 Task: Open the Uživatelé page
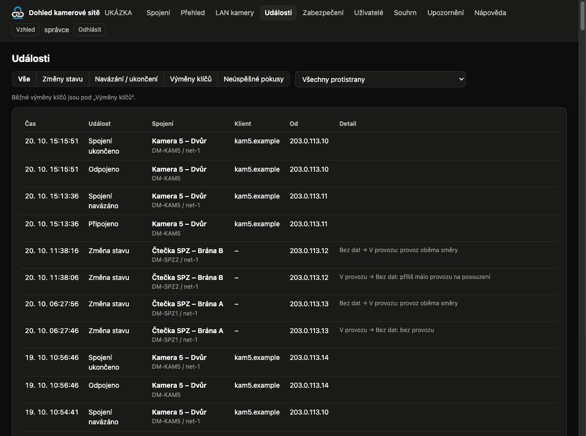369,13
